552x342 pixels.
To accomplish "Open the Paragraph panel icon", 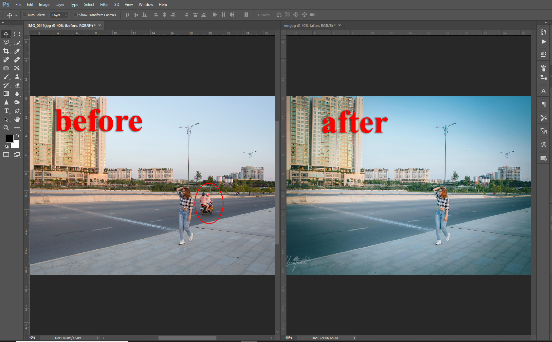I will [x=543, y=104].
